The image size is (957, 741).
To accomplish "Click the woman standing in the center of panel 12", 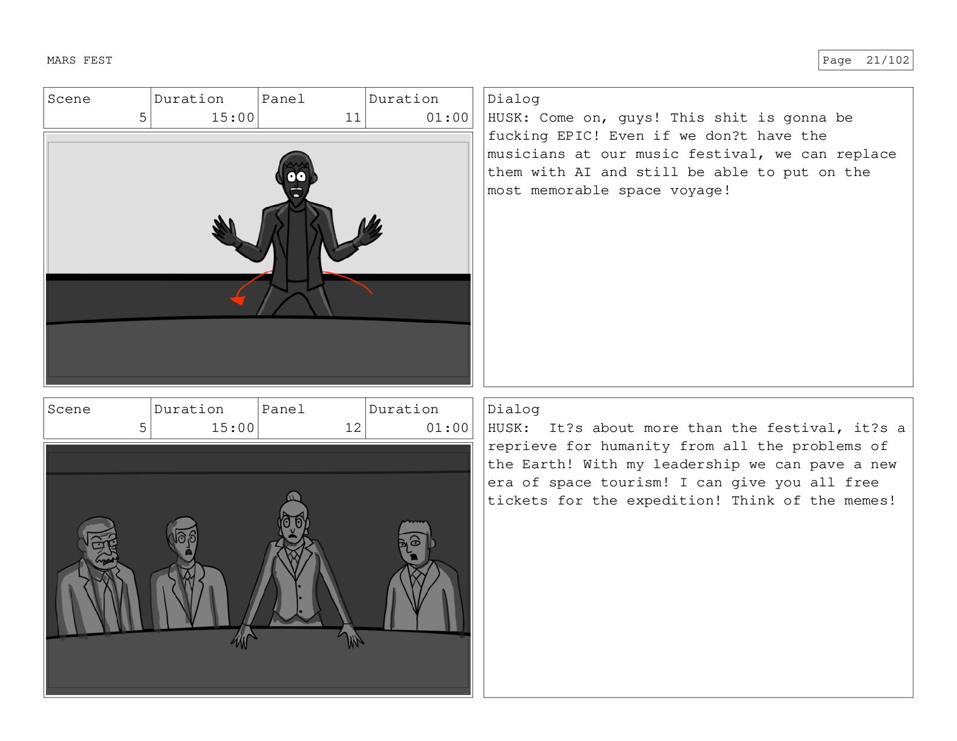I will [295, 569].
